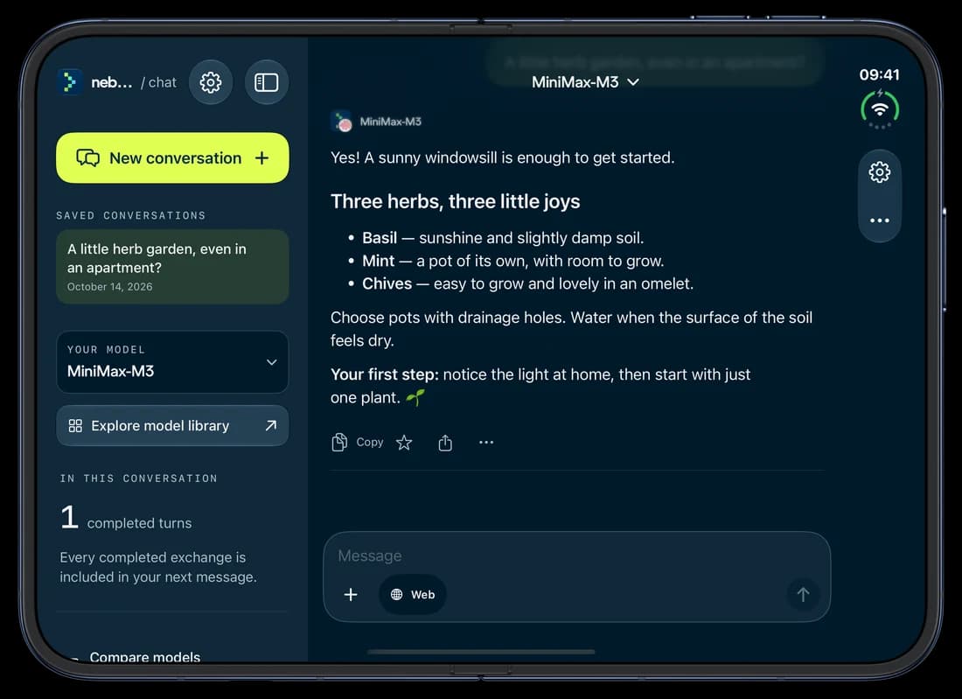
Task: Click the 'Your first step:' text
Action: point(385,374)
